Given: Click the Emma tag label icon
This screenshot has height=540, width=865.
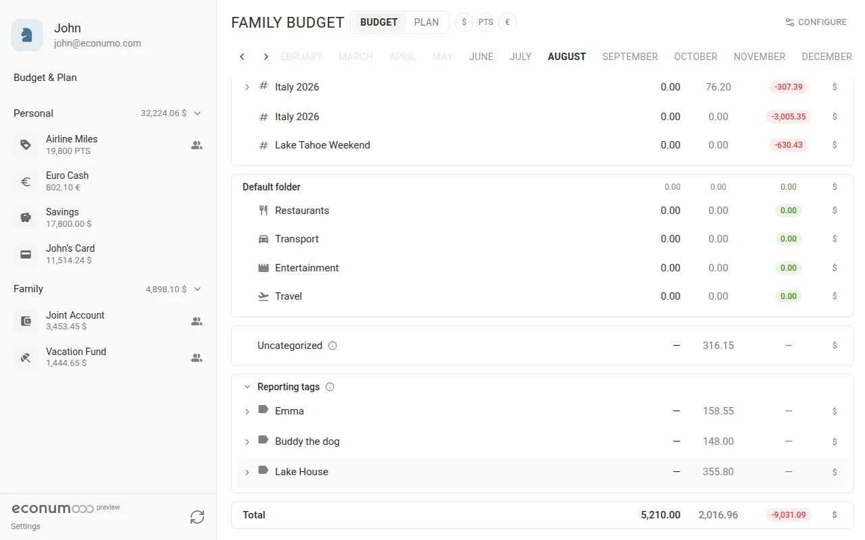Looking at the screenshot, I should (x=264, y=410).
